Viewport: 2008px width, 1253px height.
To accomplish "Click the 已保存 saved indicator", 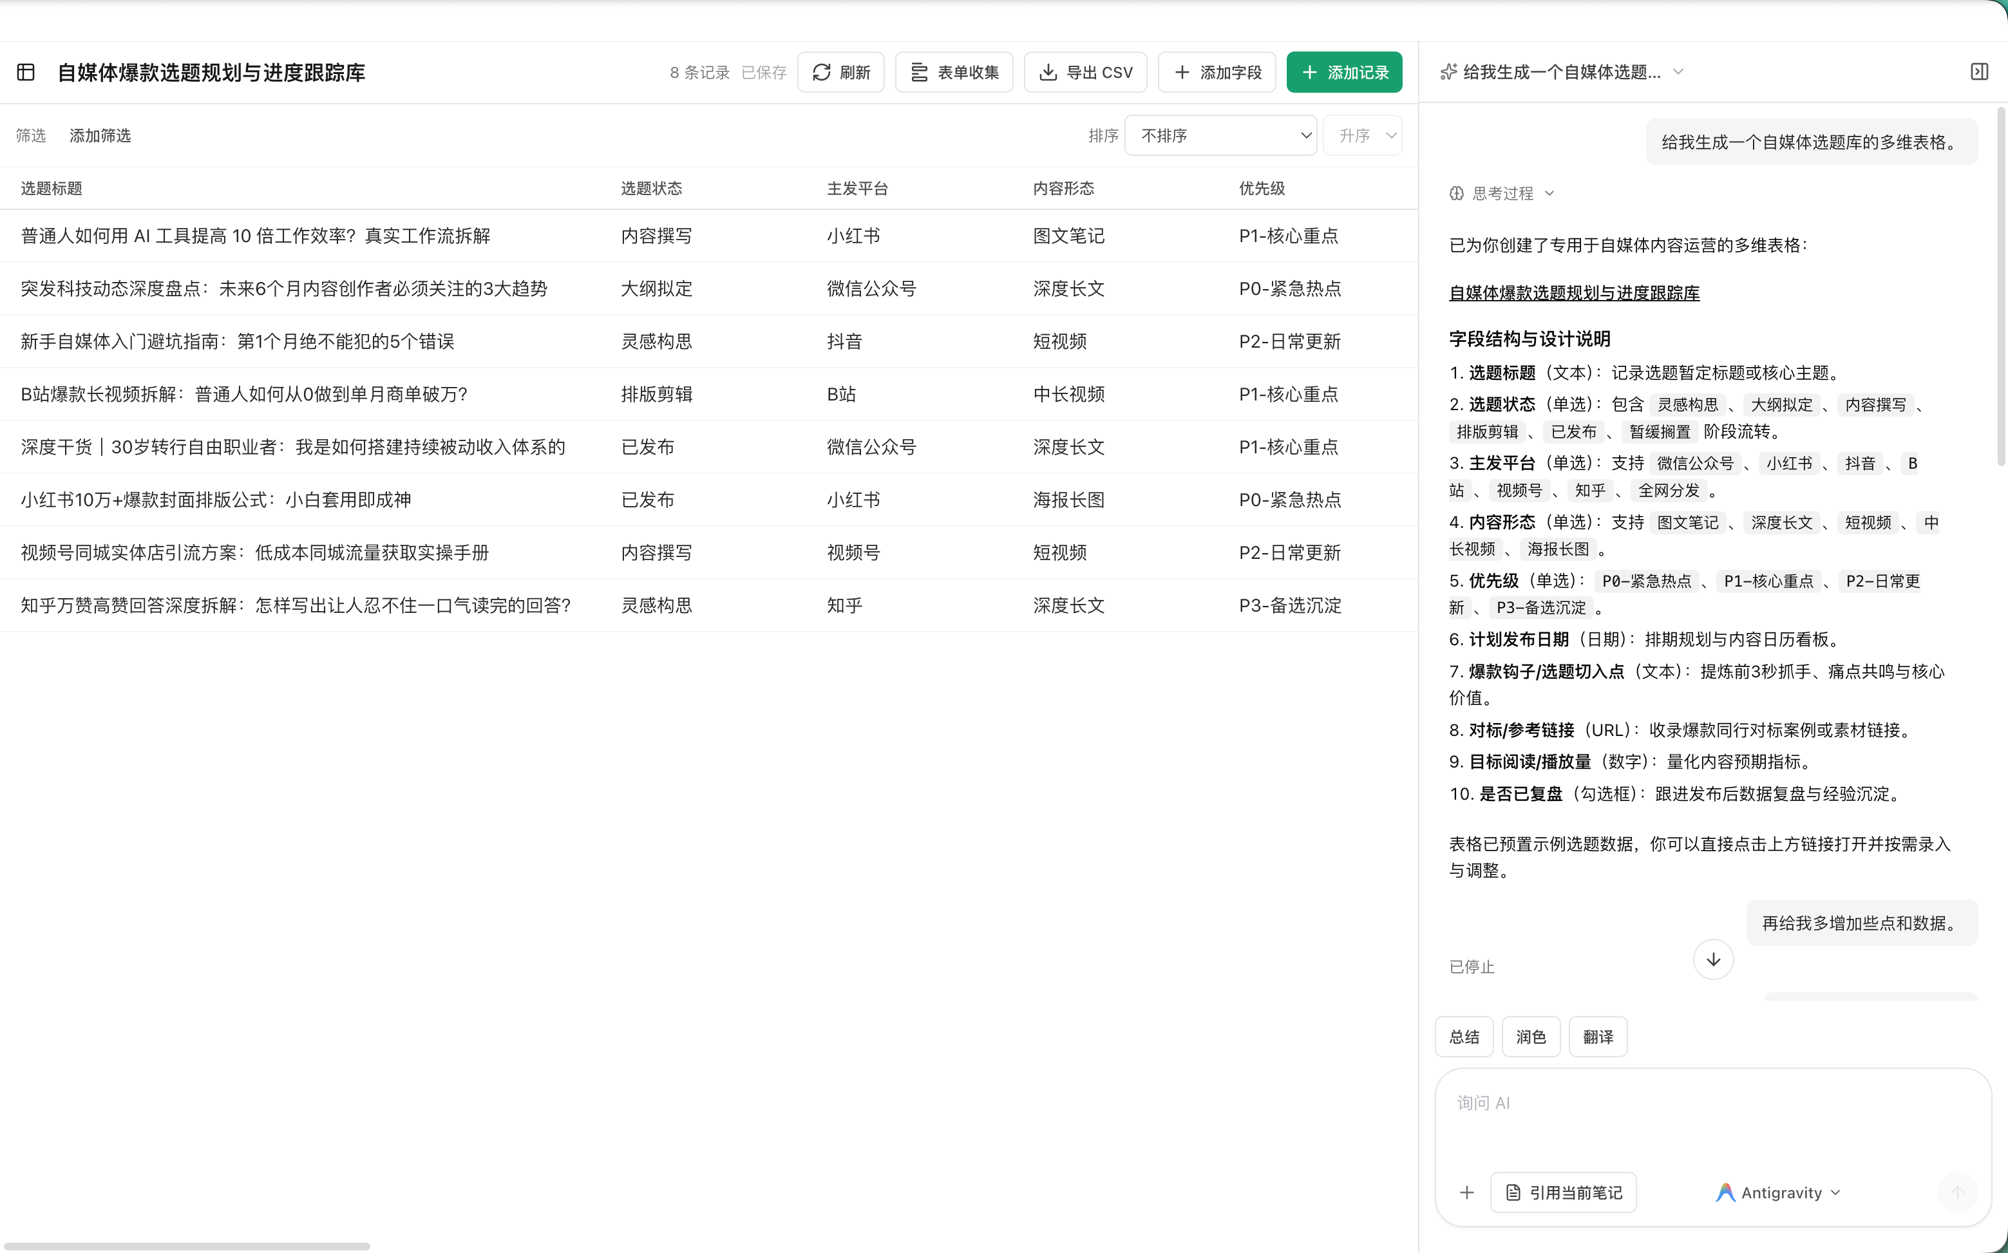I will click(763, 72).
